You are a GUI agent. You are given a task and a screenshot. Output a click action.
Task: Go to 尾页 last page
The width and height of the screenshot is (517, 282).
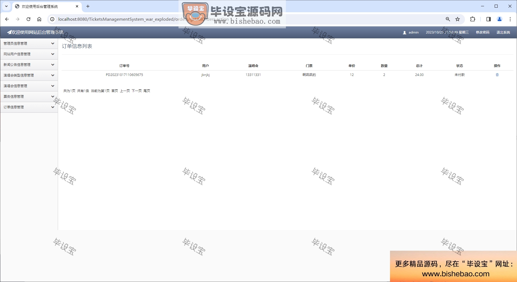(147, 91)
